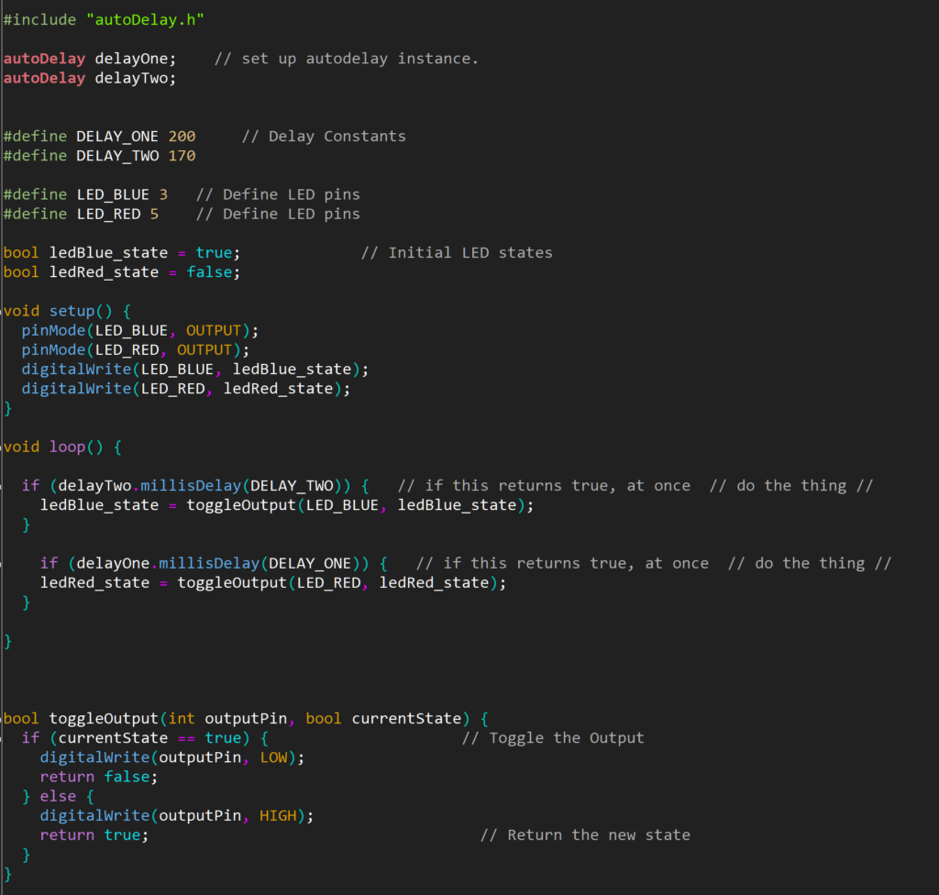This screenshot has width=939, height=895.
Task: Click the "loop()" function name
Action: pos(76,447)
